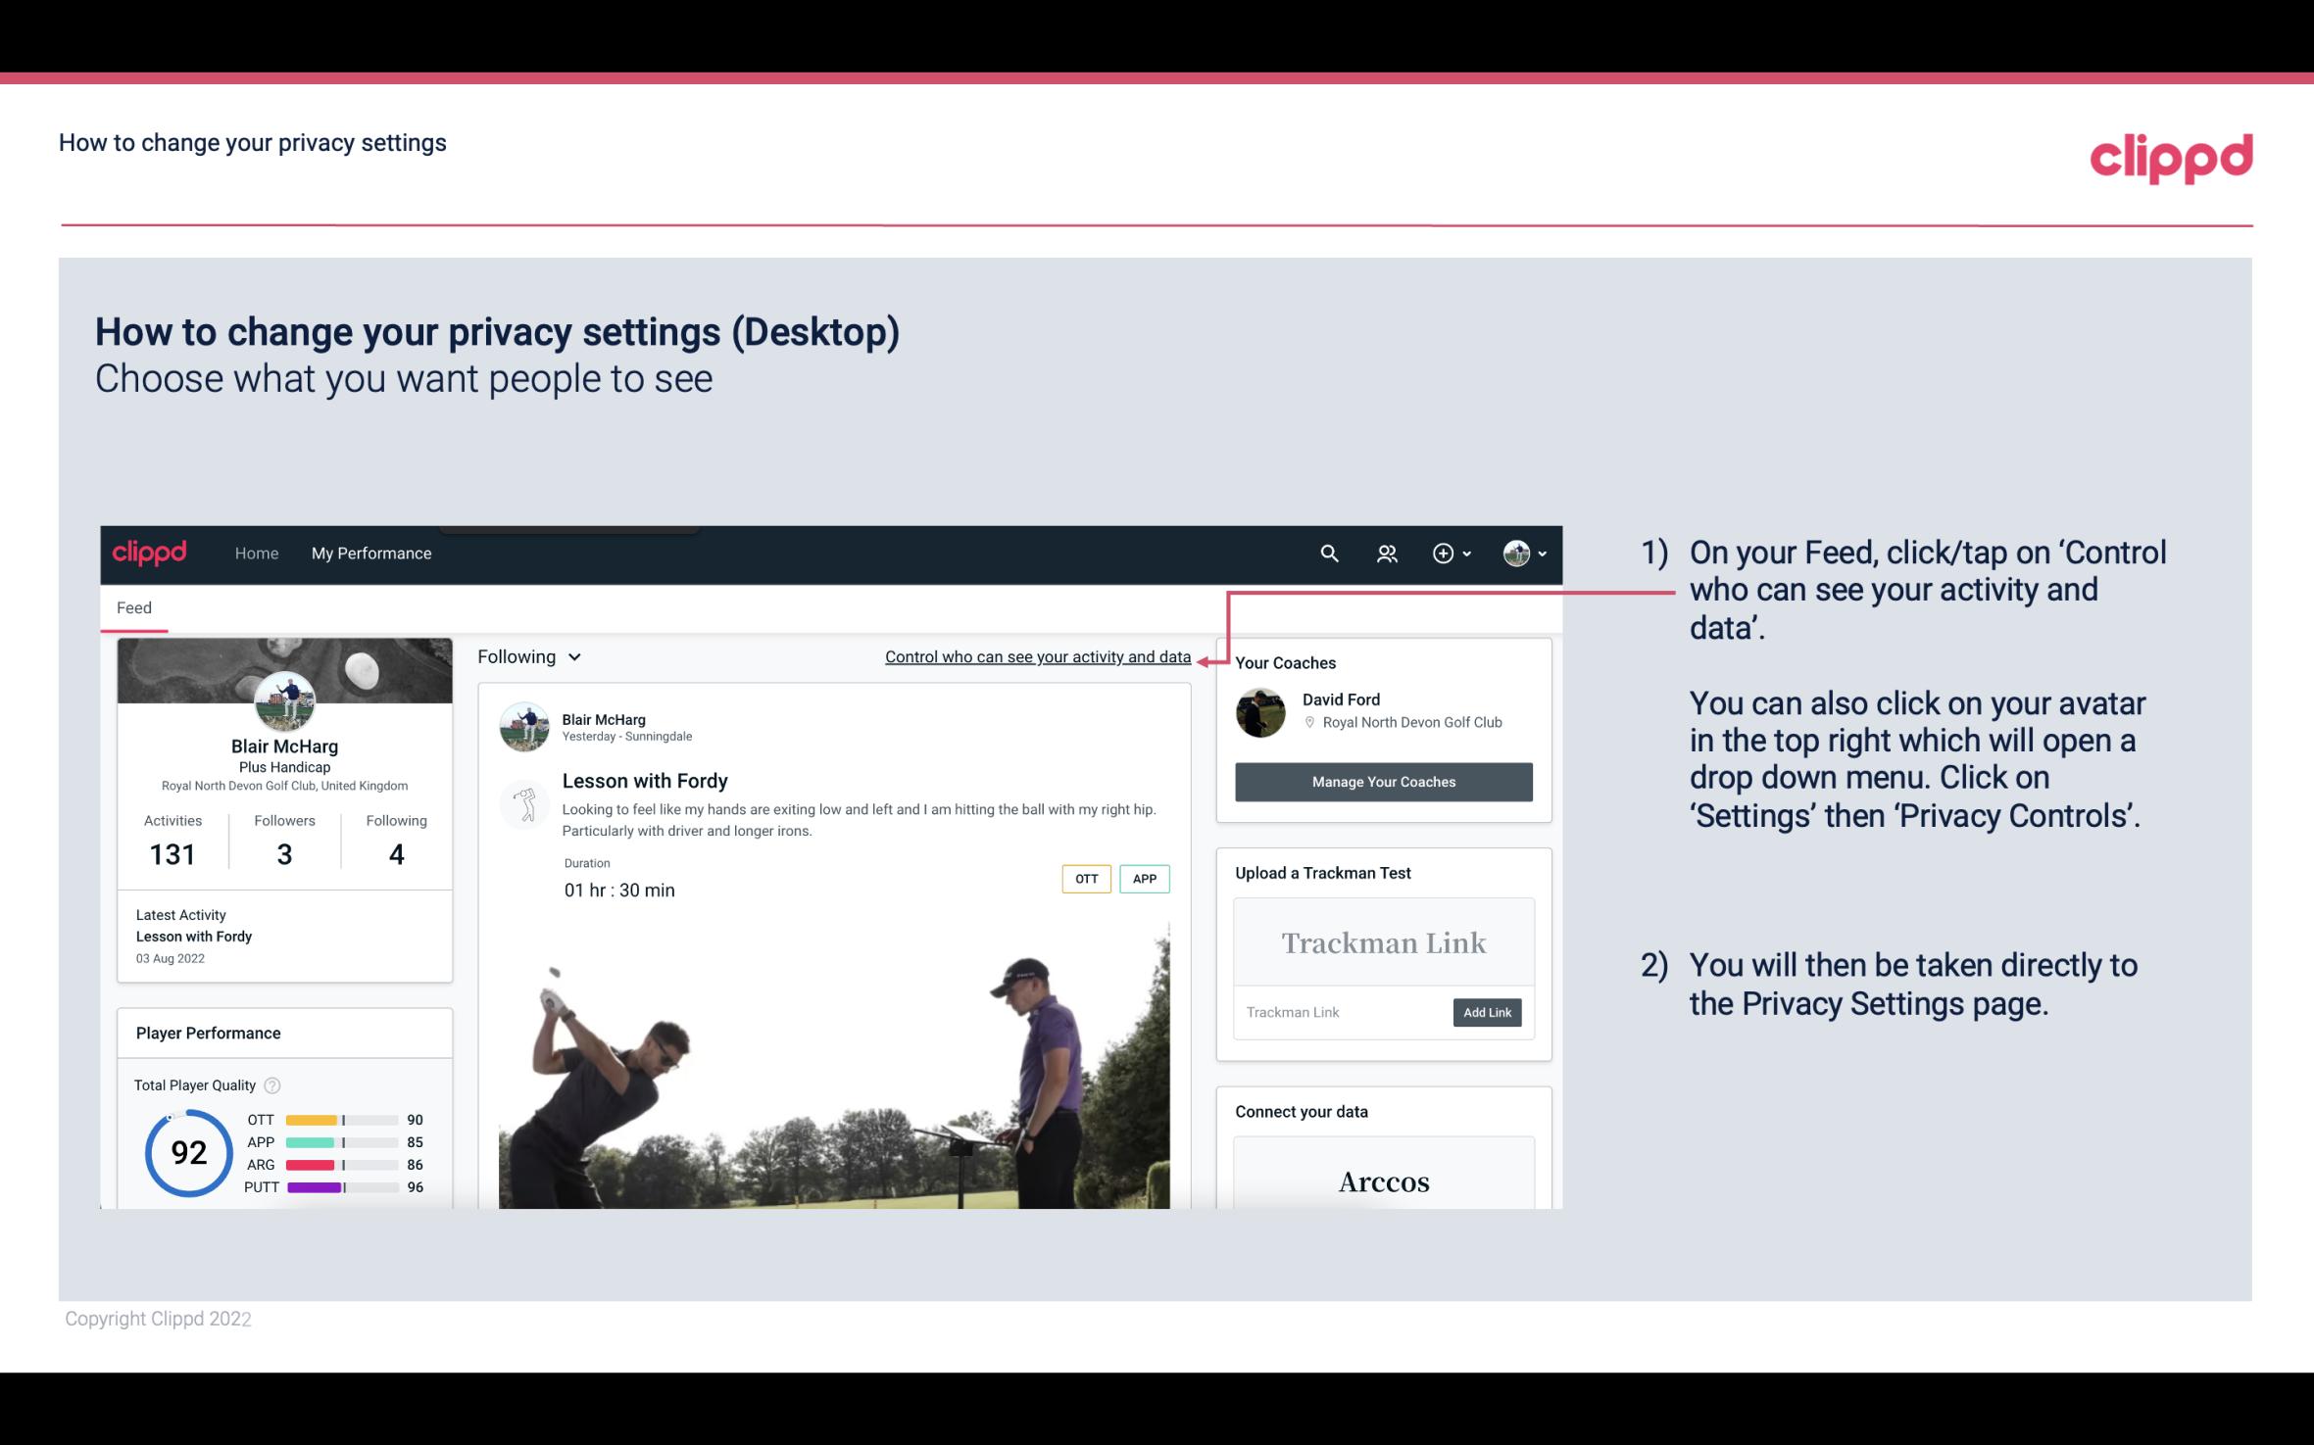Image resolution: width=2314 pixels, height=1445 pixels.
Task: Toggle visibility of Feed panel
Action: pos(131,607)
